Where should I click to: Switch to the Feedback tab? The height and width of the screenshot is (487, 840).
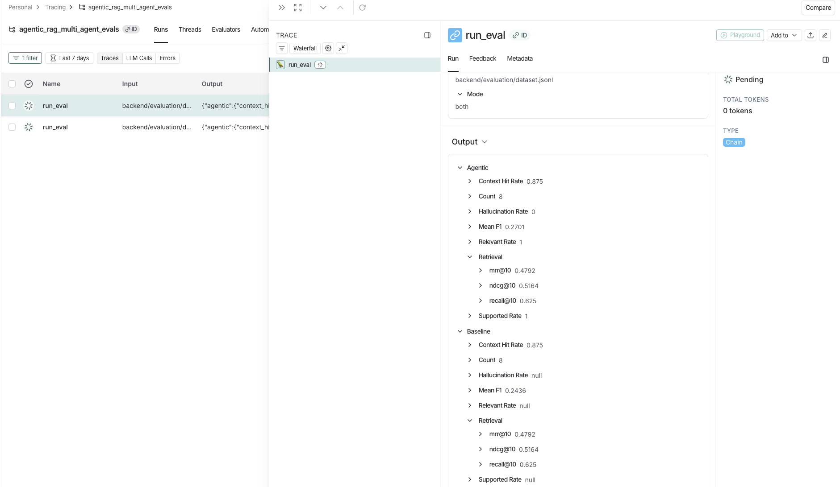tap(482, 58)
